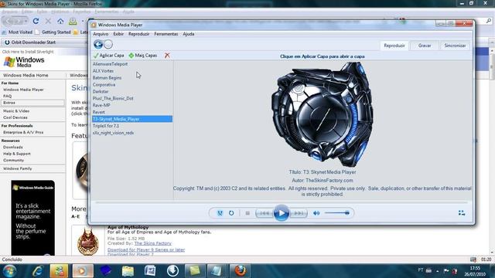Launch Internet Explorer from taskbar
This screenshot has width=495, height=278.
tap(37, 271)
